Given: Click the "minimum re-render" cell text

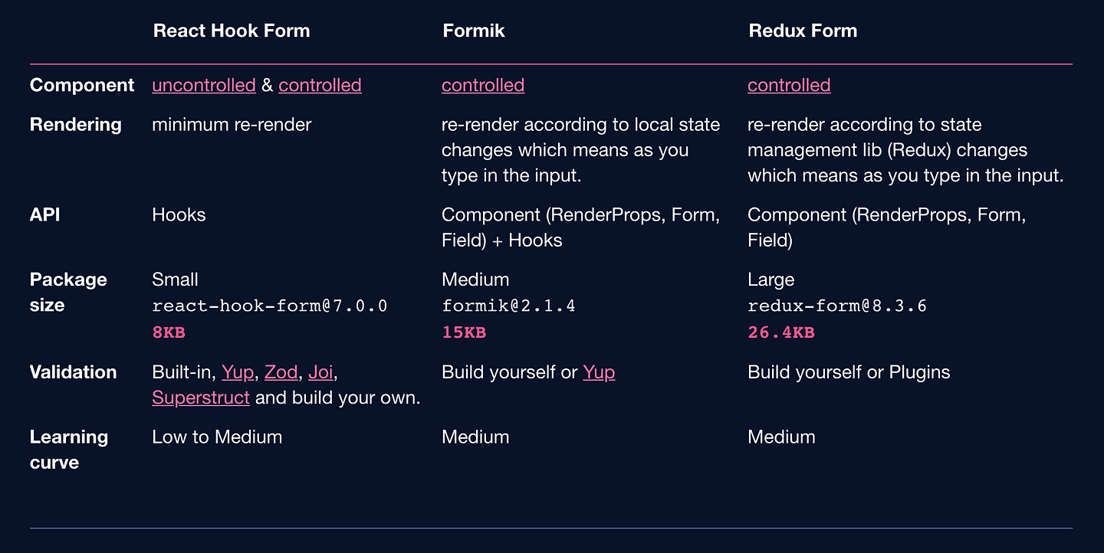Looking at the screenshot, I should coord(232,125).
